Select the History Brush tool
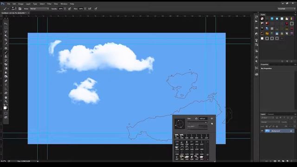Image resolution: width=297 pixels, height=167 pixels. 6,60
